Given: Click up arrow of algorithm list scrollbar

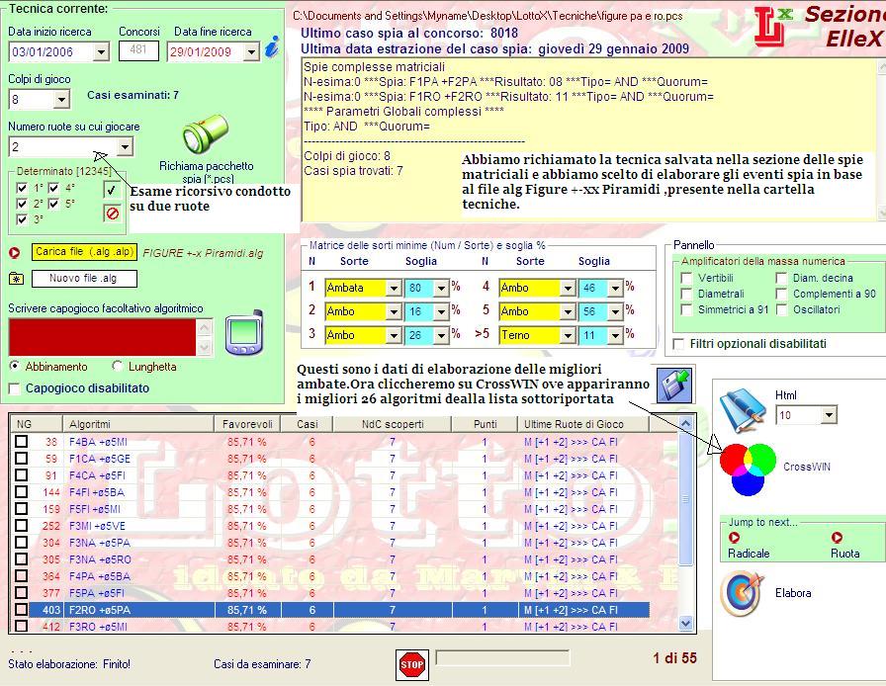Looking at the screenshot, I should [686, 423].
